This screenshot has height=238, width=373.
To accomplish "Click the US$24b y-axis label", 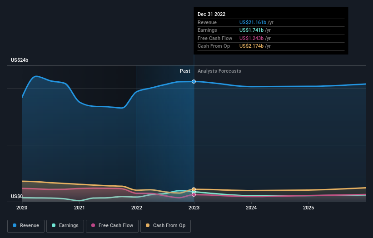I will (20, 60).
